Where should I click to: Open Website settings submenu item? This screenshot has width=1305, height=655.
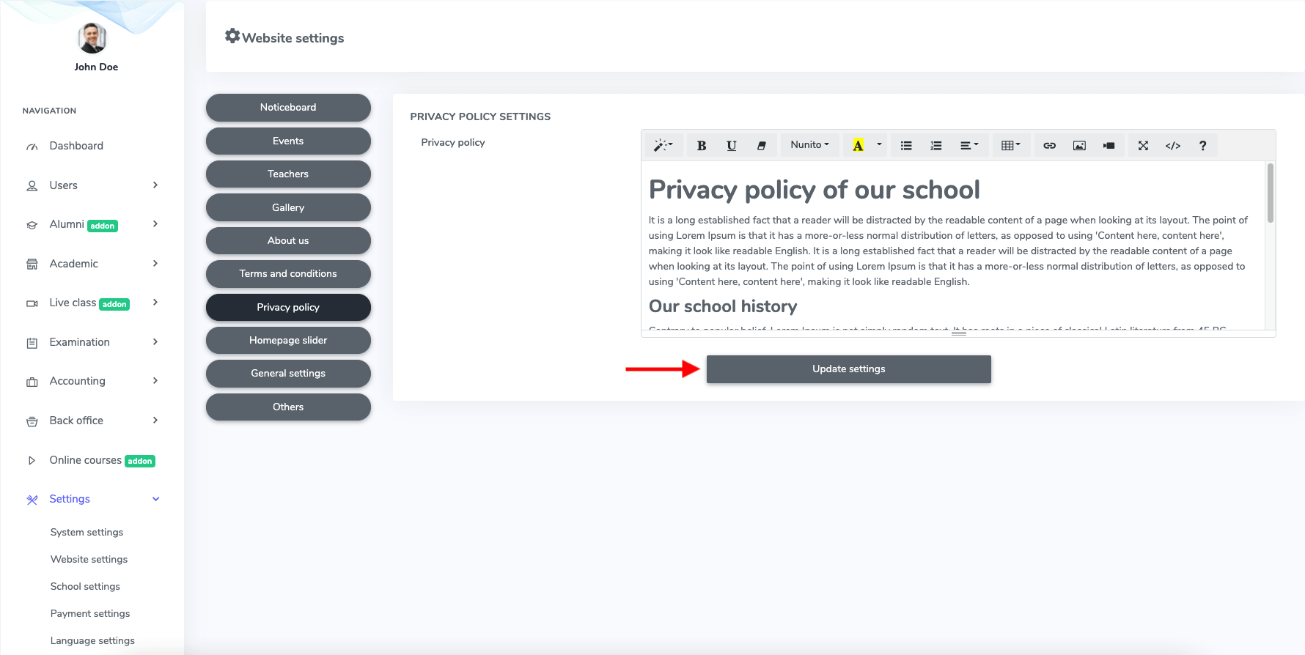[89, 560]
